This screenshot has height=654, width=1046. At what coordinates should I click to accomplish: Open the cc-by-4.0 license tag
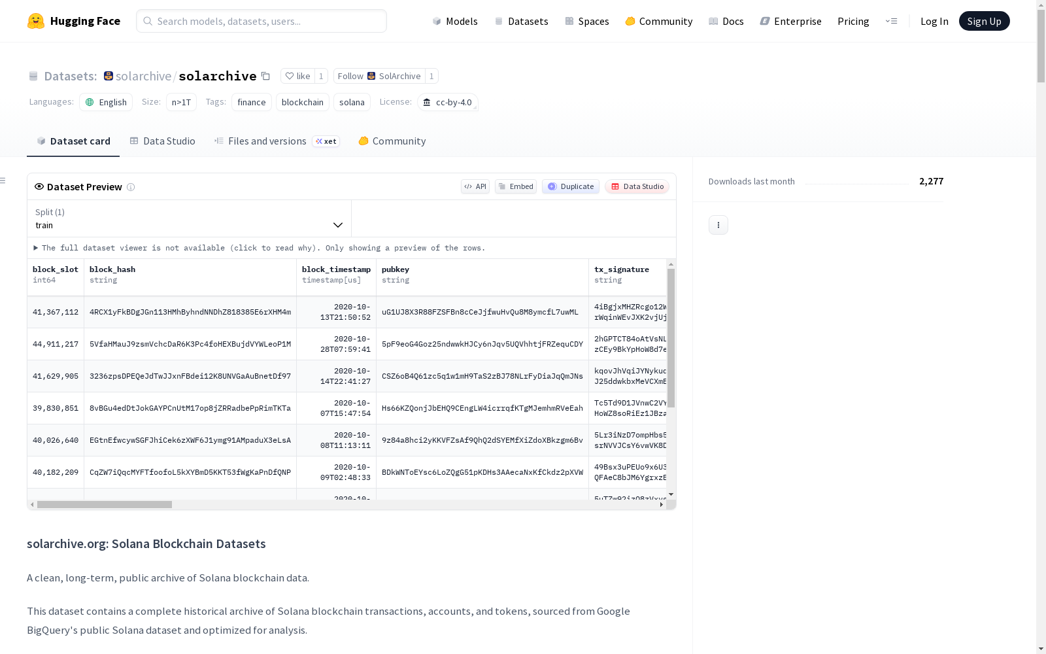pyautogui.click(x=448, y=102)
